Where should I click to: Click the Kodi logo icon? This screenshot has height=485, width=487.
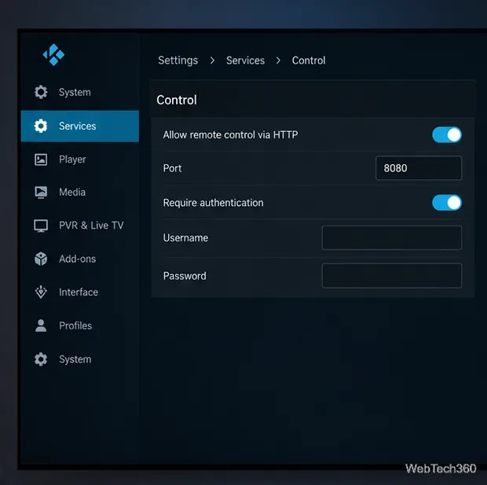click(x=53, y=55)
